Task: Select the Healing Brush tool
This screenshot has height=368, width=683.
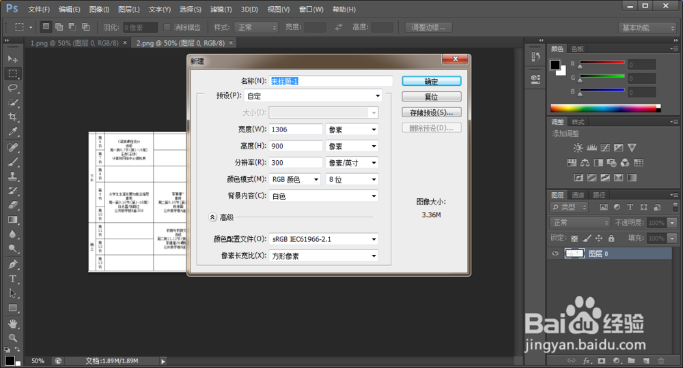Action: click(x=12, y=148)
